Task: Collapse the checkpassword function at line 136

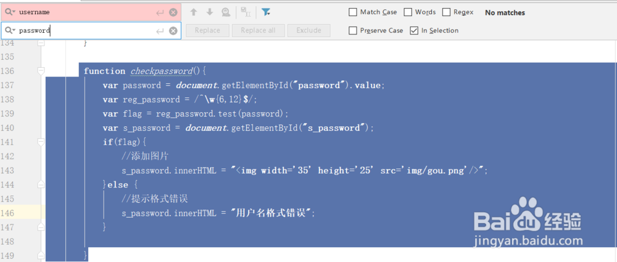Action: [x=41, y=71]
